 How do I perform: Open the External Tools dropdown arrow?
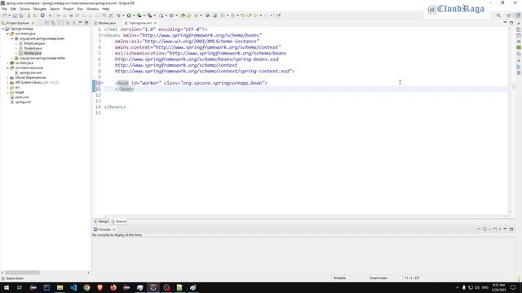coord(154,15)
